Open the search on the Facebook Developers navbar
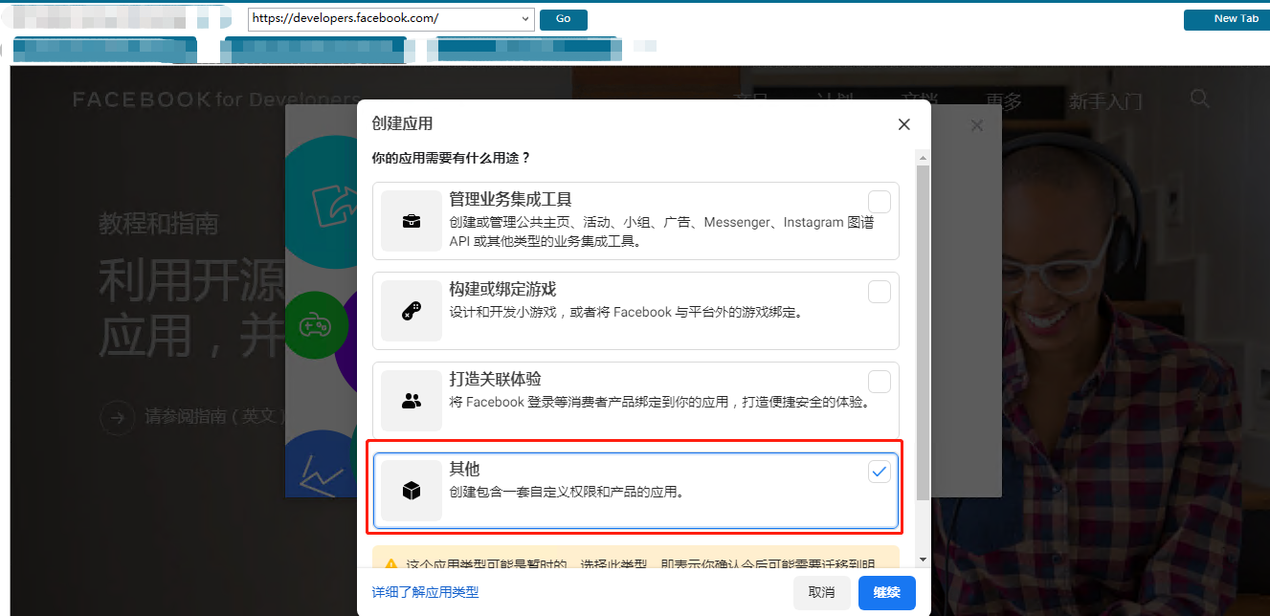The height and width of the screenshot is (616, 1270). pyautogui.click(x=1199, y=99)
